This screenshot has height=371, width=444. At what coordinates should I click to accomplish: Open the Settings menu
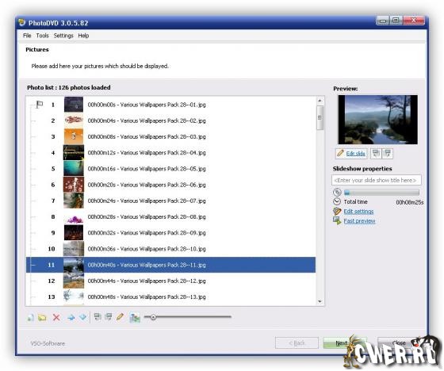coord(63,36)
